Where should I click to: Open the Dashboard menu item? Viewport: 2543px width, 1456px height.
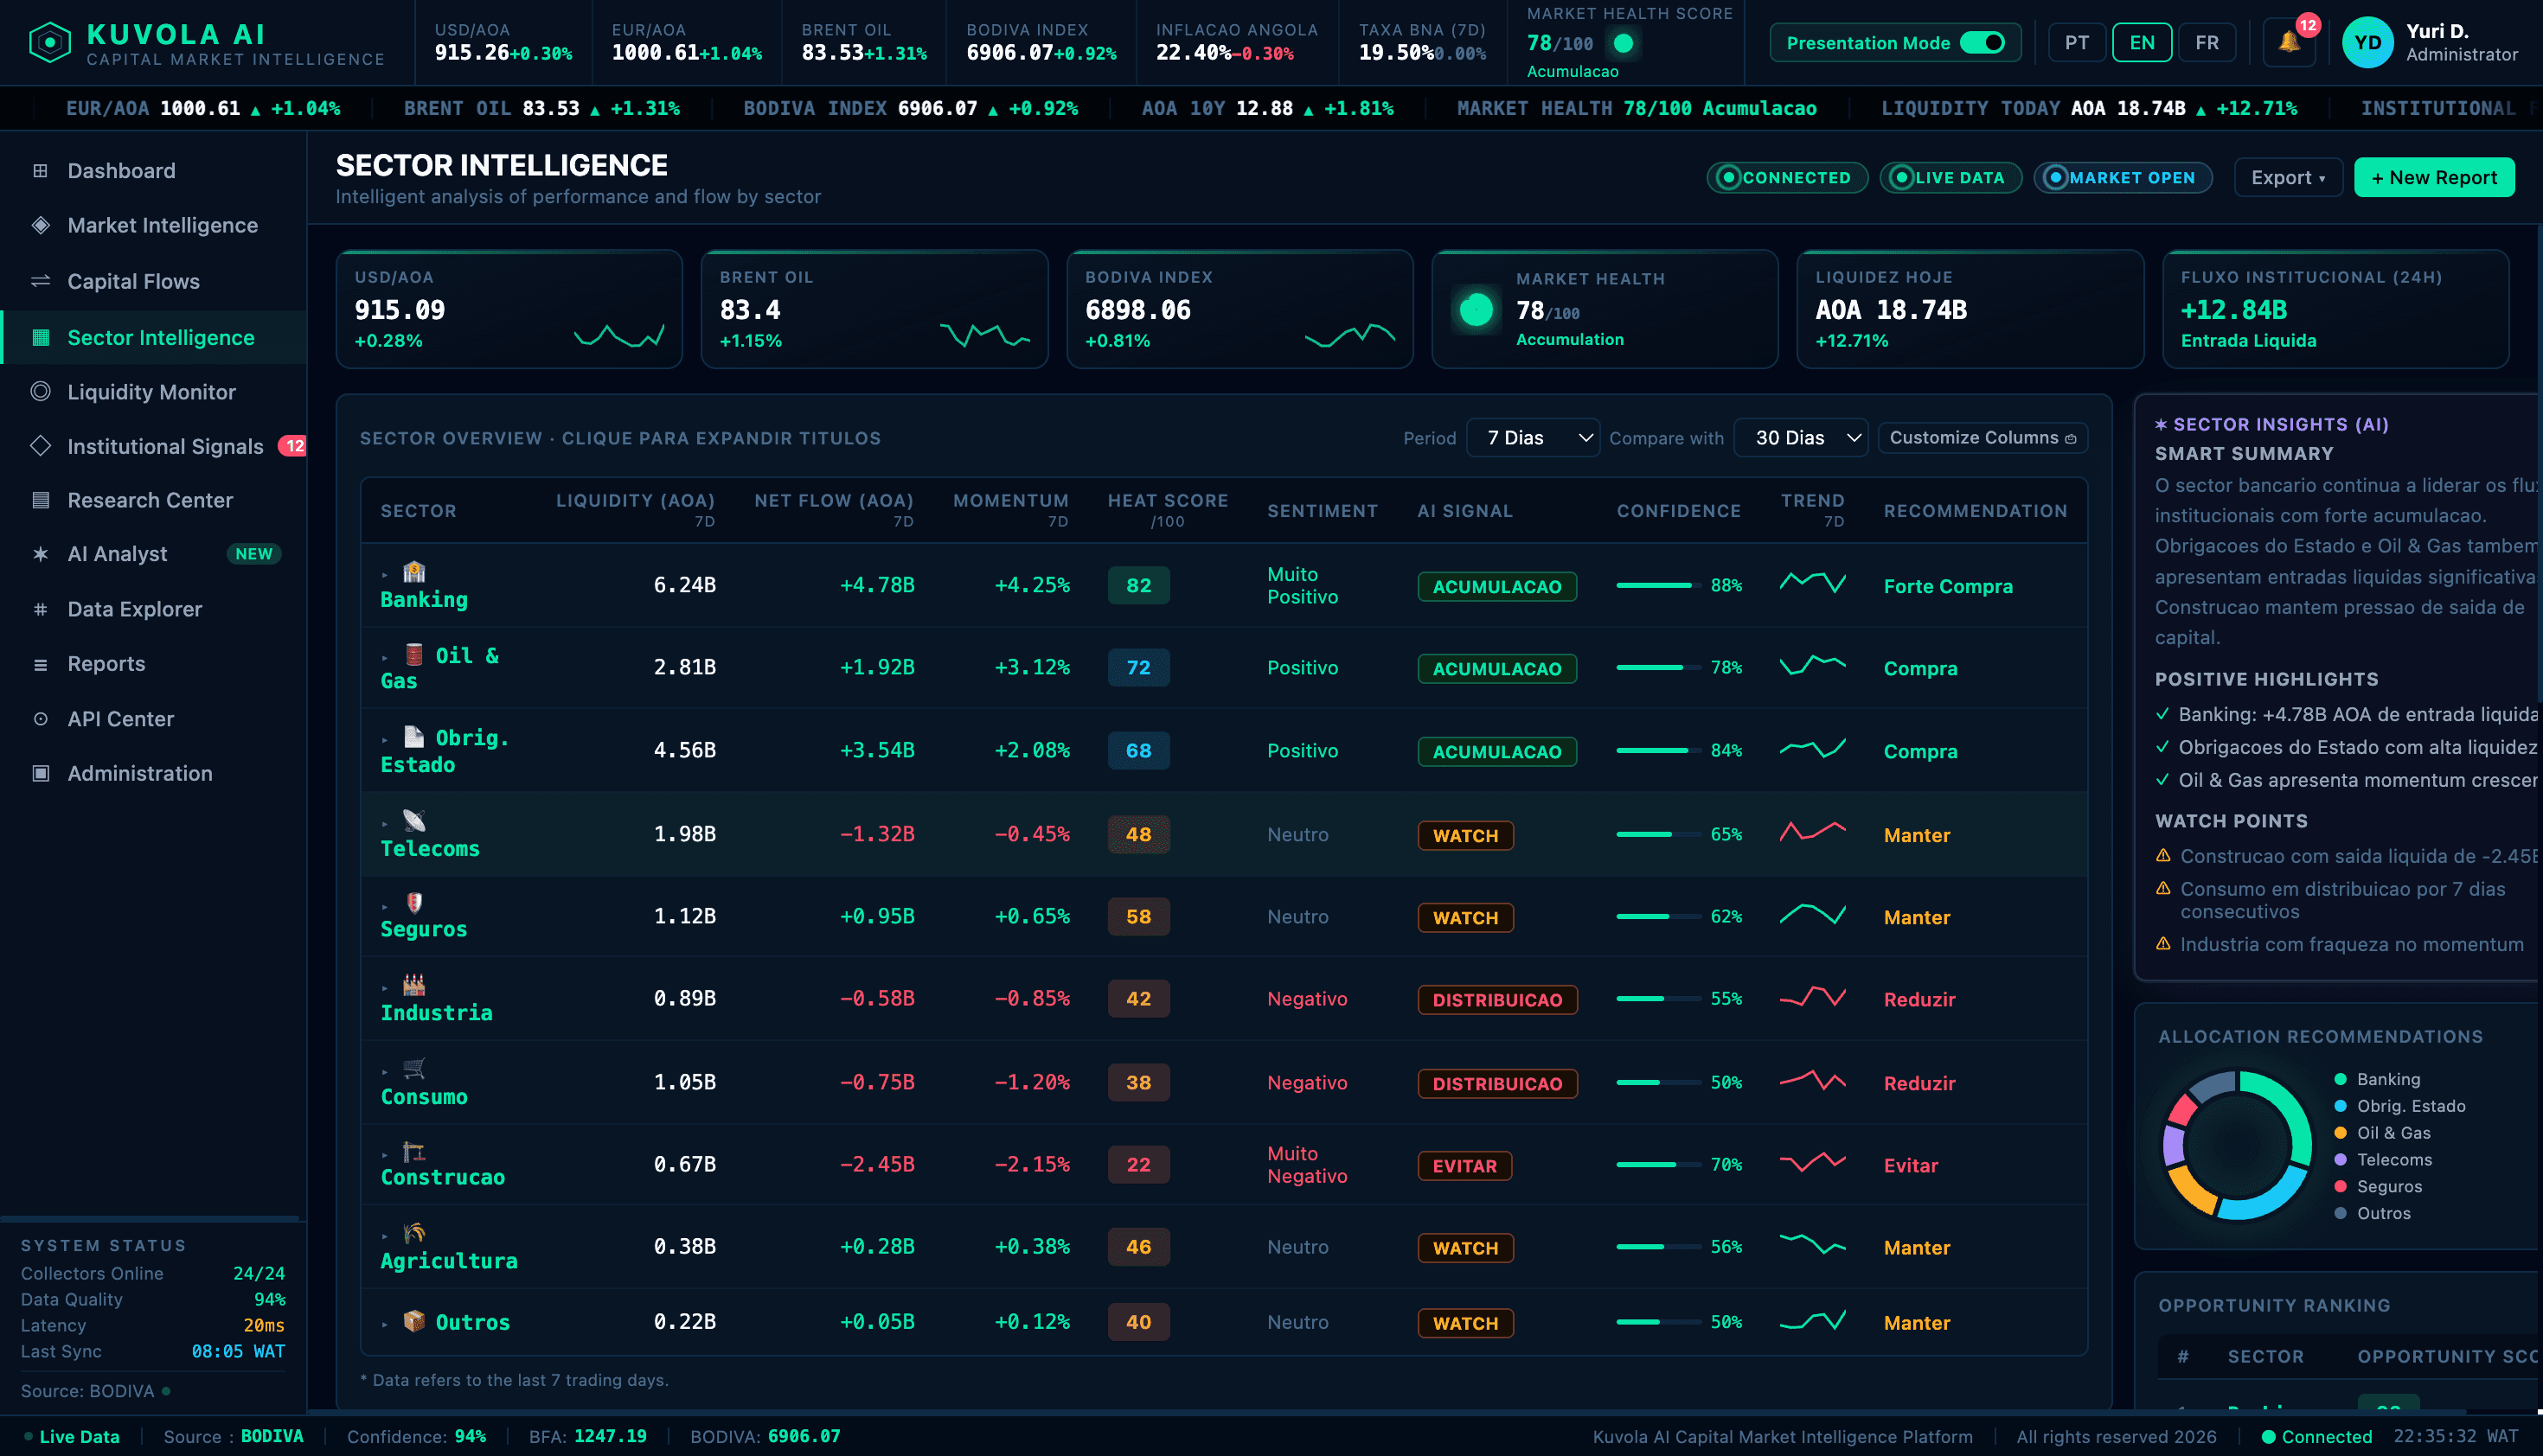coord(153,171)
